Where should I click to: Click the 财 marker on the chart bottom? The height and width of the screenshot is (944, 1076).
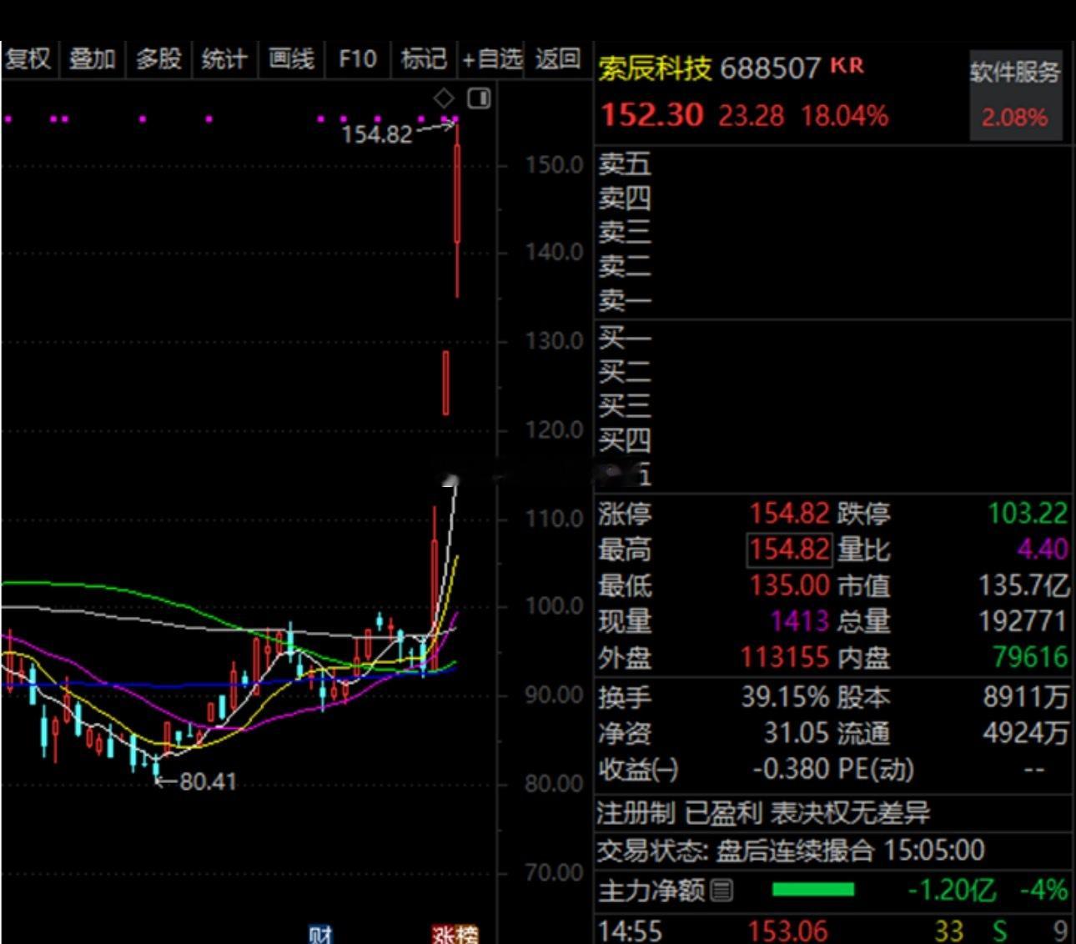(x=320, y=934)
